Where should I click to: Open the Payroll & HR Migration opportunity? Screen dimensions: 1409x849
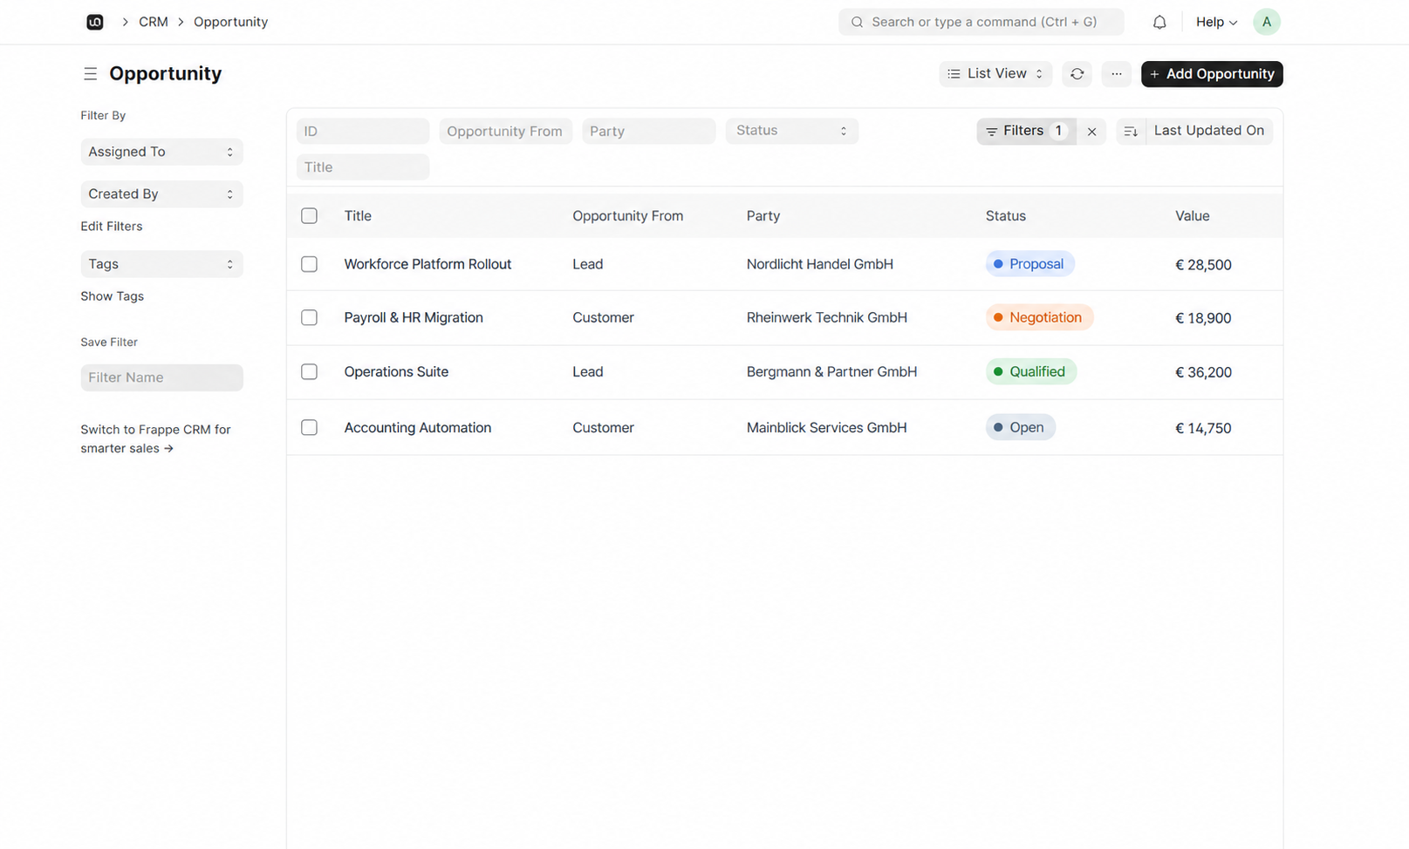414,318
